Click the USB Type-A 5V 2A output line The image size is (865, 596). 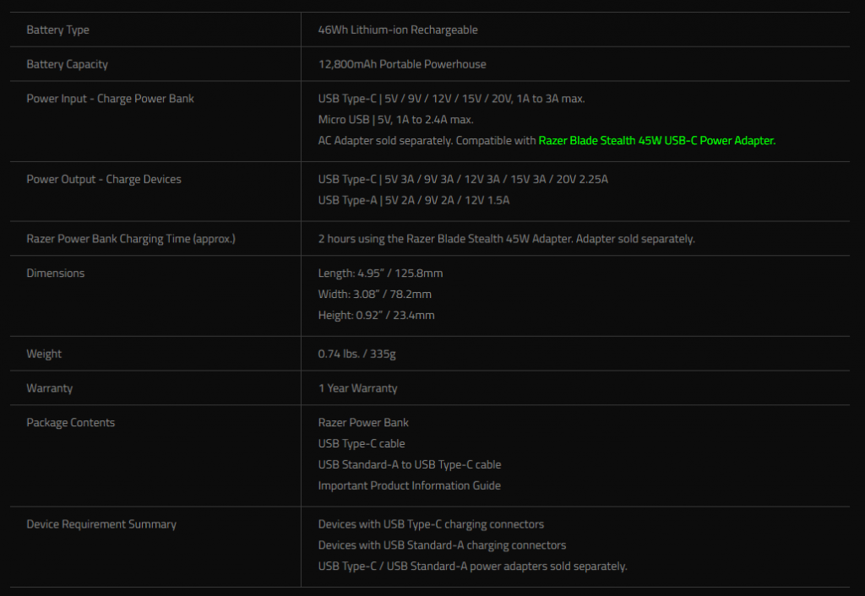[x=414, y=200]
